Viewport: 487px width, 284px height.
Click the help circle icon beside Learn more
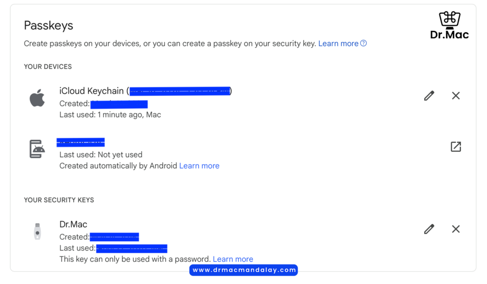(x=363, y=43)
